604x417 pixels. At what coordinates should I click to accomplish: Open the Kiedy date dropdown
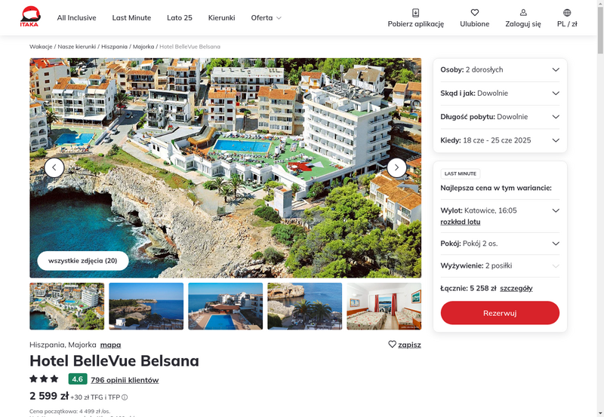pyautogui.click(x=500, y=140)
